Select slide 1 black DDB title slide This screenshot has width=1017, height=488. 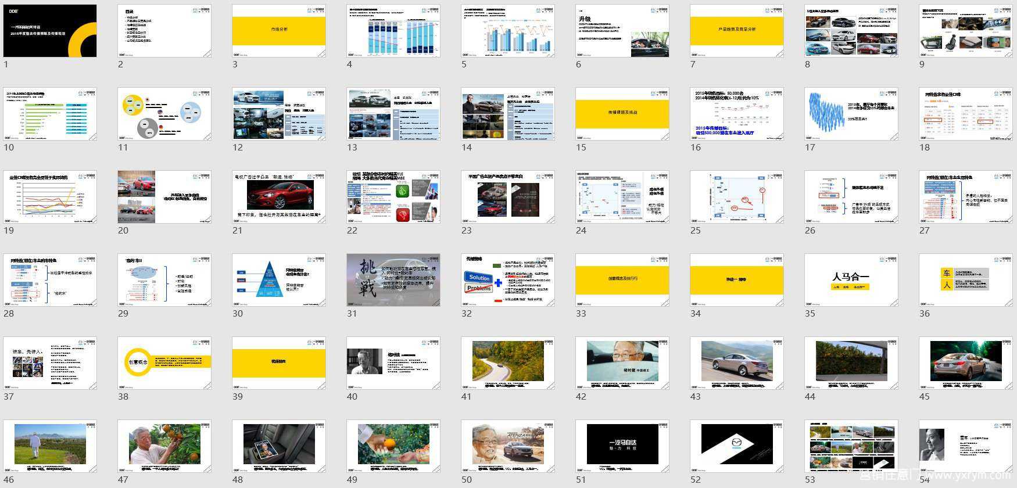50,31
